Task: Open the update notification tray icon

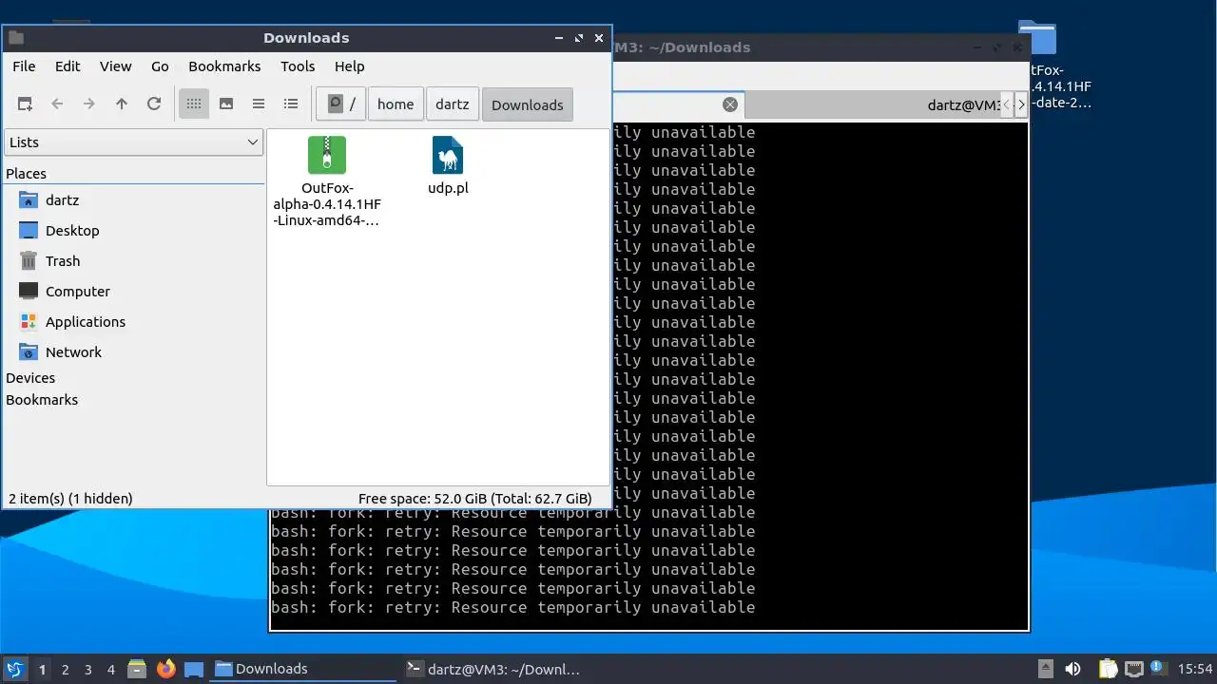Action: click(x=1158, y=669)
